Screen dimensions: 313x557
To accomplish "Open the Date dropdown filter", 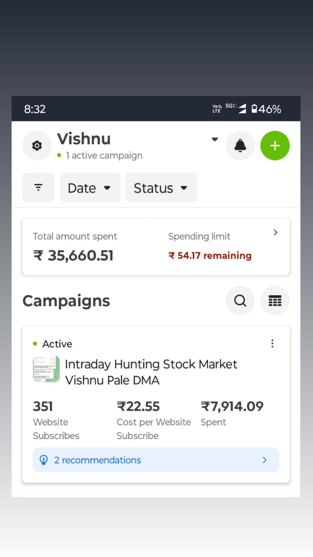I will [90, 188].
